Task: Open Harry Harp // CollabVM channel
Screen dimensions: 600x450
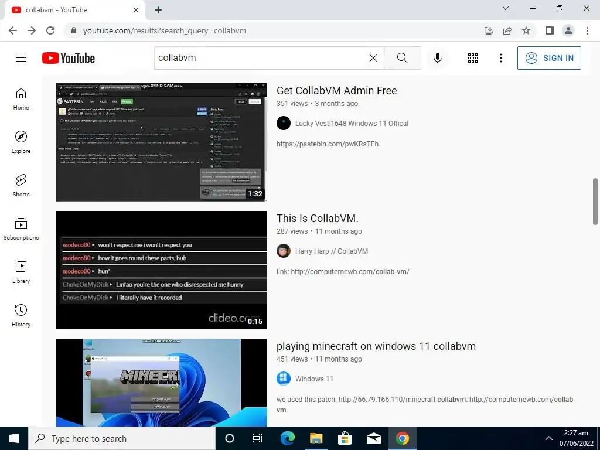Action: coord(332,251)
